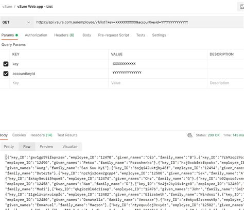Click the Time 145 ms indicator

click(233, 135)
